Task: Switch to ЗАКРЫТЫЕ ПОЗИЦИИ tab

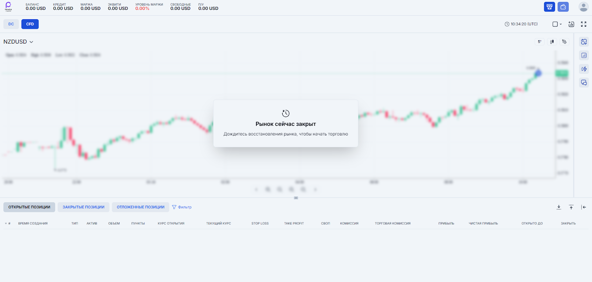Action: [x=83, y=207]
